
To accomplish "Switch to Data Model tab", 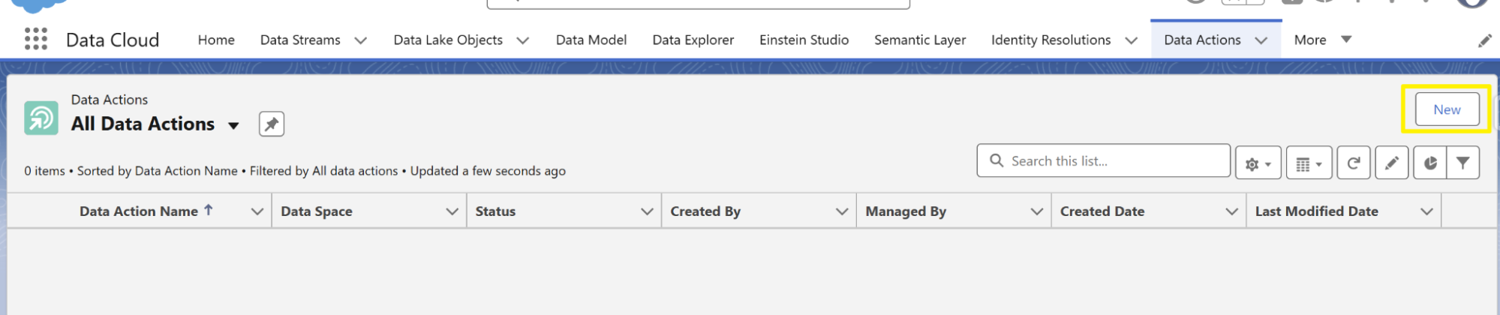I will pyautogui.click(x=591, y=40).
